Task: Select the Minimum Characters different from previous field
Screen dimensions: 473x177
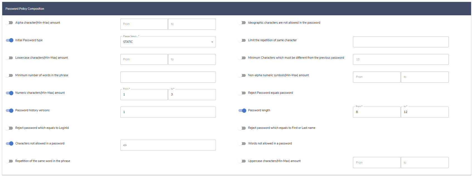Action: click(401, 60)
